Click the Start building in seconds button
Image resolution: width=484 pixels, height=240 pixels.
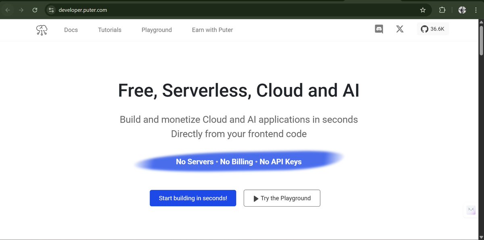coord(193,198)
